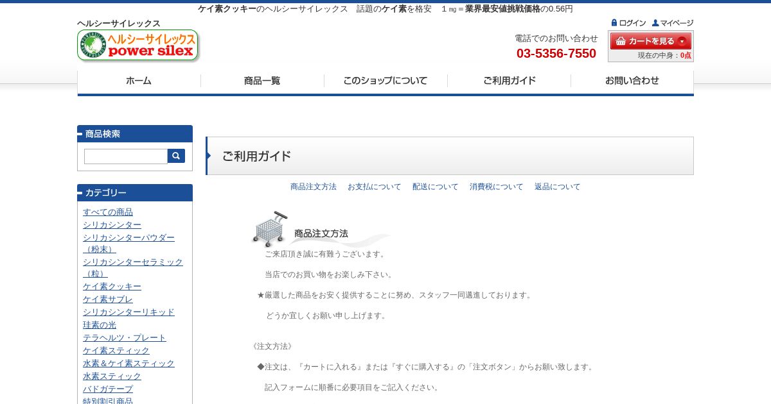Open the このショップについて tab
This screenshot has height=404, width=771.
pos(385,81)
